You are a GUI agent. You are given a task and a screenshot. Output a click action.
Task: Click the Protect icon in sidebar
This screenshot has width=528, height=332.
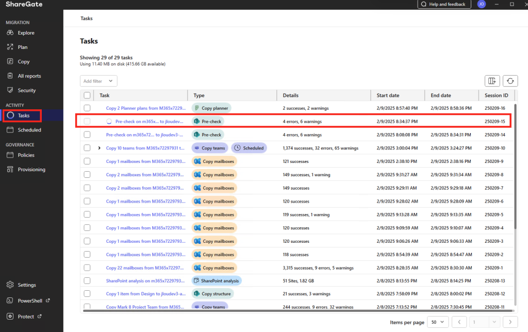point(10,317)
